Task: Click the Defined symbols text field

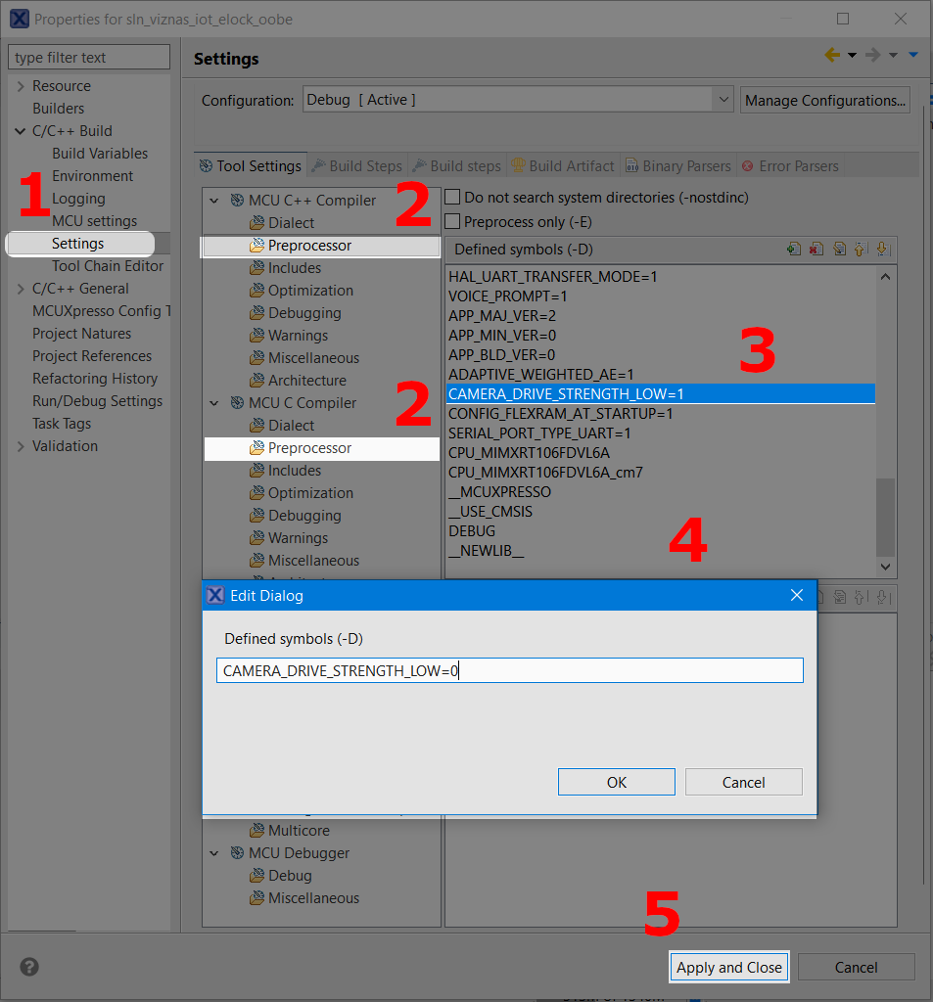Action: (509, 670)
